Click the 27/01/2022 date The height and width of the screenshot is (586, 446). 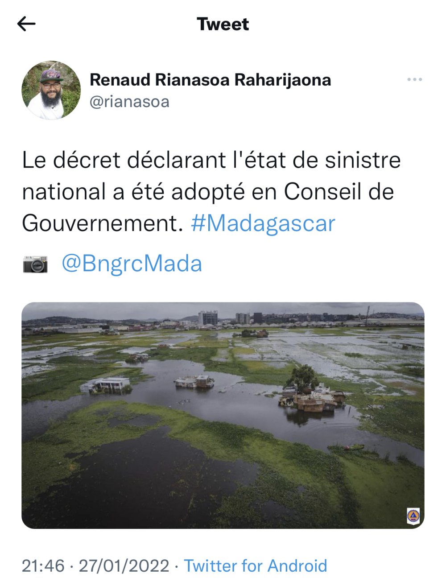point(124,566)
